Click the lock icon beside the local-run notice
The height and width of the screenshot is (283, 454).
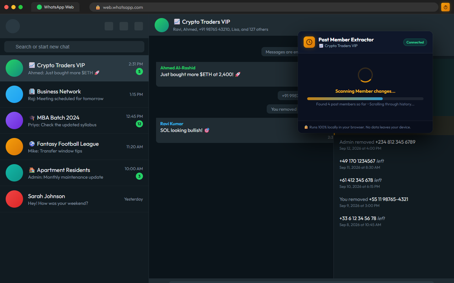306,127
